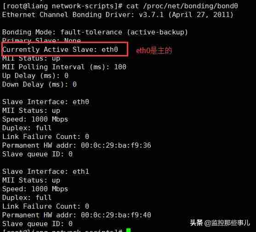The height and width of the screenshot is (232, 256).
Task: Click the green terminal cursor block
Action: pos(129,230)
